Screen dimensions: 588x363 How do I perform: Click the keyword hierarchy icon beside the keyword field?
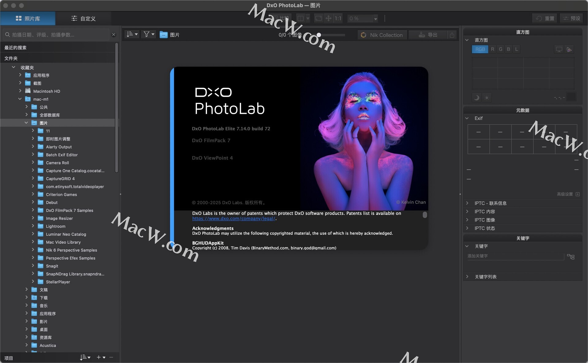coord(571,256)
